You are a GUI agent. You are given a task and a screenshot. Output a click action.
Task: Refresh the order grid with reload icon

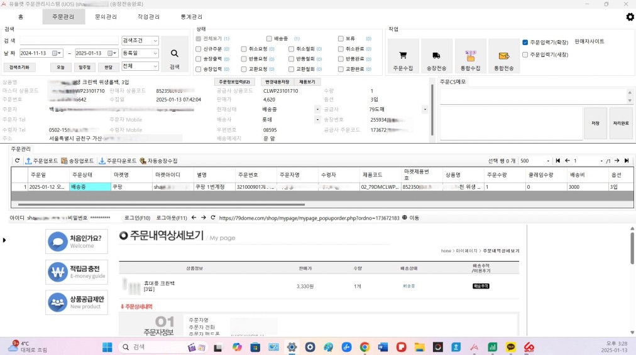coord(18,161)
